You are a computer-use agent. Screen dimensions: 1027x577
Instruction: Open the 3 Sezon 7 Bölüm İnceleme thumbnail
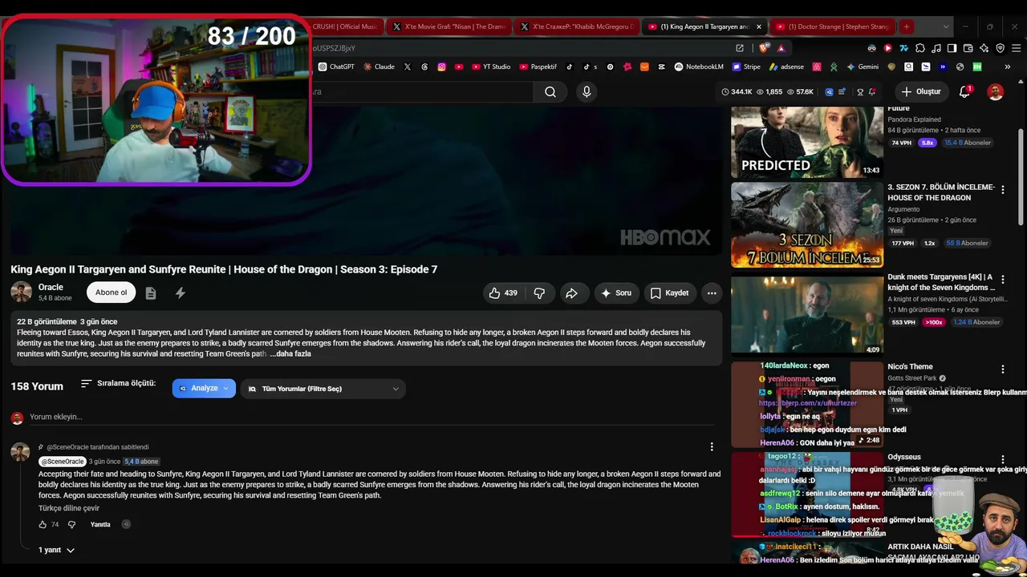(807, 224)
